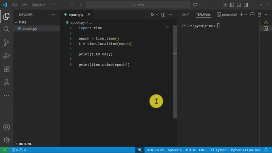Select language mode Python in status bar
This screenshot has height=153, width=272.
[x=221, y=150]
